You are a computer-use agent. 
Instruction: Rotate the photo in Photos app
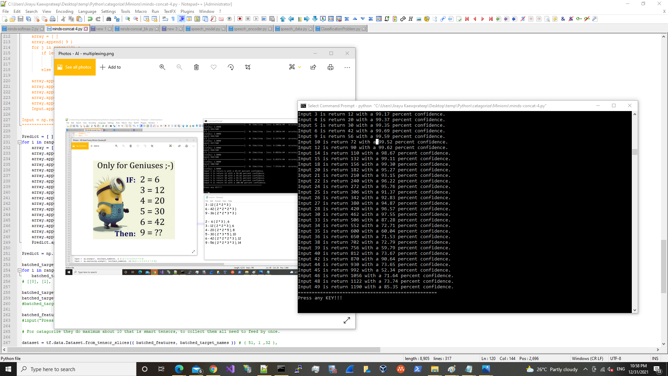231,67
